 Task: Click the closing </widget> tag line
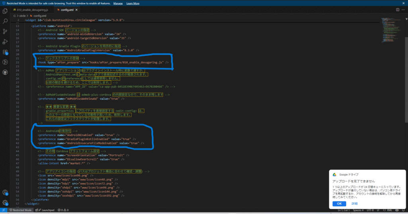click(32, 204)
